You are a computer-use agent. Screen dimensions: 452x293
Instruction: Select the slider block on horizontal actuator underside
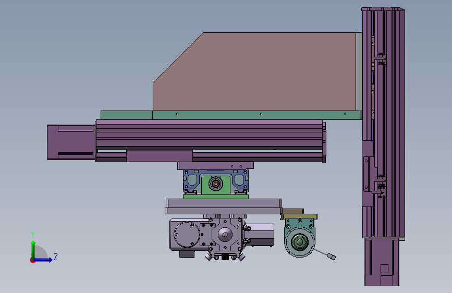pos(160,156)
